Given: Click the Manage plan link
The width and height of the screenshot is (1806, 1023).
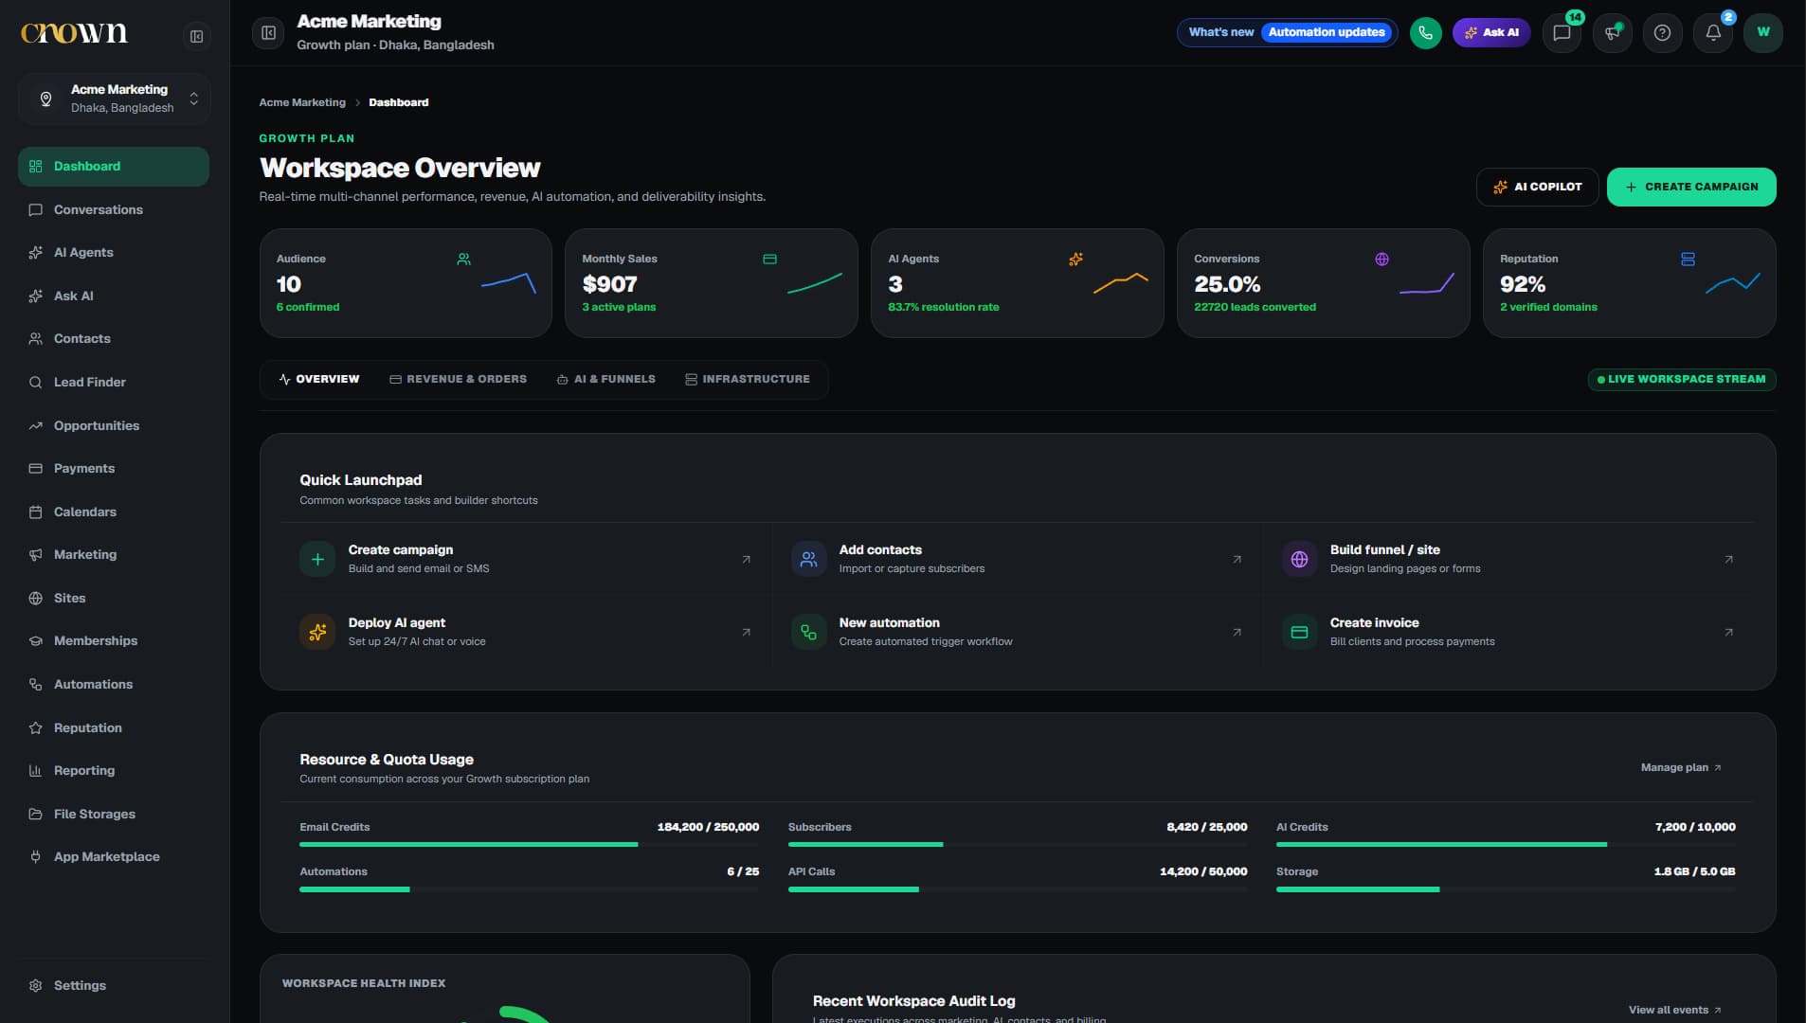Looking at the screenshot, I should [1681, 767].
